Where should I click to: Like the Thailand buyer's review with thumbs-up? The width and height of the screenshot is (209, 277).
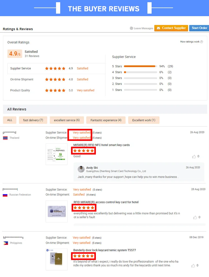[x=194, y=156]
